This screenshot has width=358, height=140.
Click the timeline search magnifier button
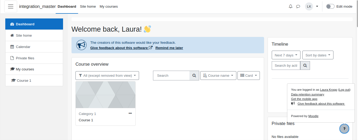click(x=305, y=65)
